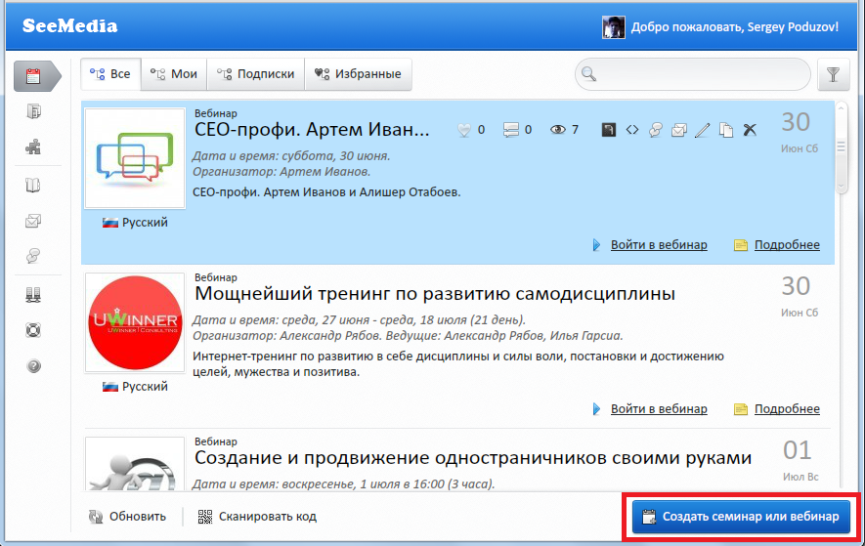The image size is (865, 546).
Task: Open the chat bubbles sidebar icon
Action: (33, 256)
